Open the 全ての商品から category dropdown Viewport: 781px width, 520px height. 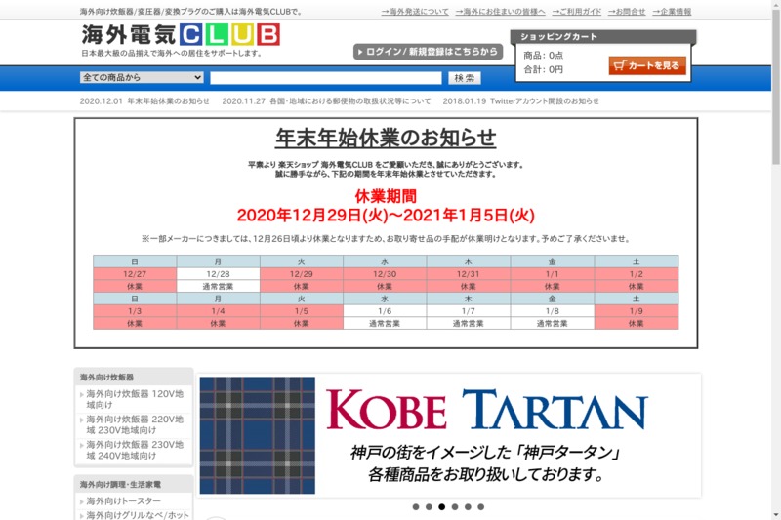click(x=143, y=78)
